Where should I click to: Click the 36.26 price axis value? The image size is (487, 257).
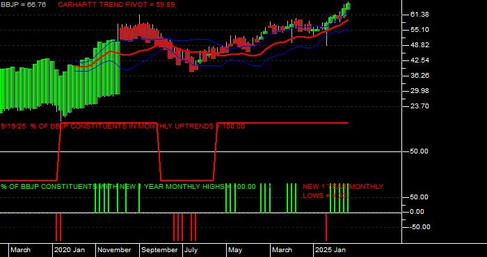coord(420,75)
